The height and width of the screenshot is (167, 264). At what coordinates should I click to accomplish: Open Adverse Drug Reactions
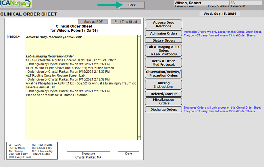[x=163, y=24]
